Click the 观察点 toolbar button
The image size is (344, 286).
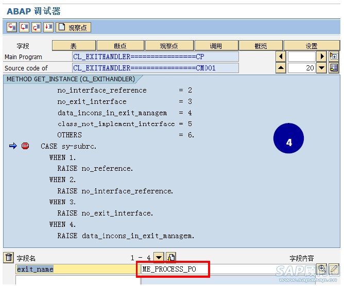(73, 27)
